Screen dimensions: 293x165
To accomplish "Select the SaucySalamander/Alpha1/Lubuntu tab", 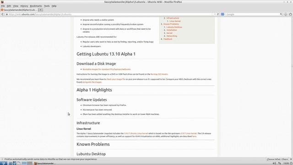I will pyautogui.click(x=19, y=10).
